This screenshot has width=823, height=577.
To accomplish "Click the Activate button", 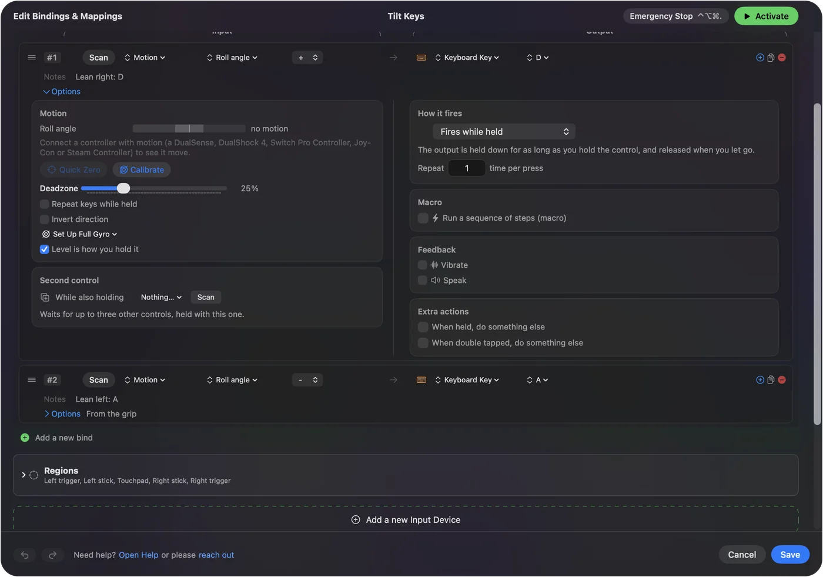I will (x=766, y=16).
